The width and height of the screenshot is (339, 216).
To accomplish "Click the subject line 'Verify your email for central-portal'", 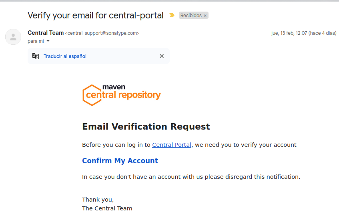I will [x=96, y=16].
